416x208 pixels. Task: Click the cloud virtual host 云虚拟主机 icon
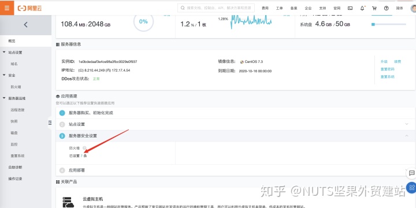[x=68, y=202]
